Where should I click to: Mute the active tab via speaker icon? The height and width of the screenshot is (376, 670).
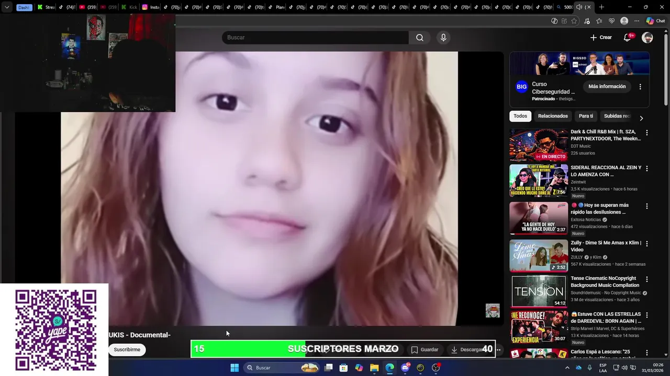(579, 7)
